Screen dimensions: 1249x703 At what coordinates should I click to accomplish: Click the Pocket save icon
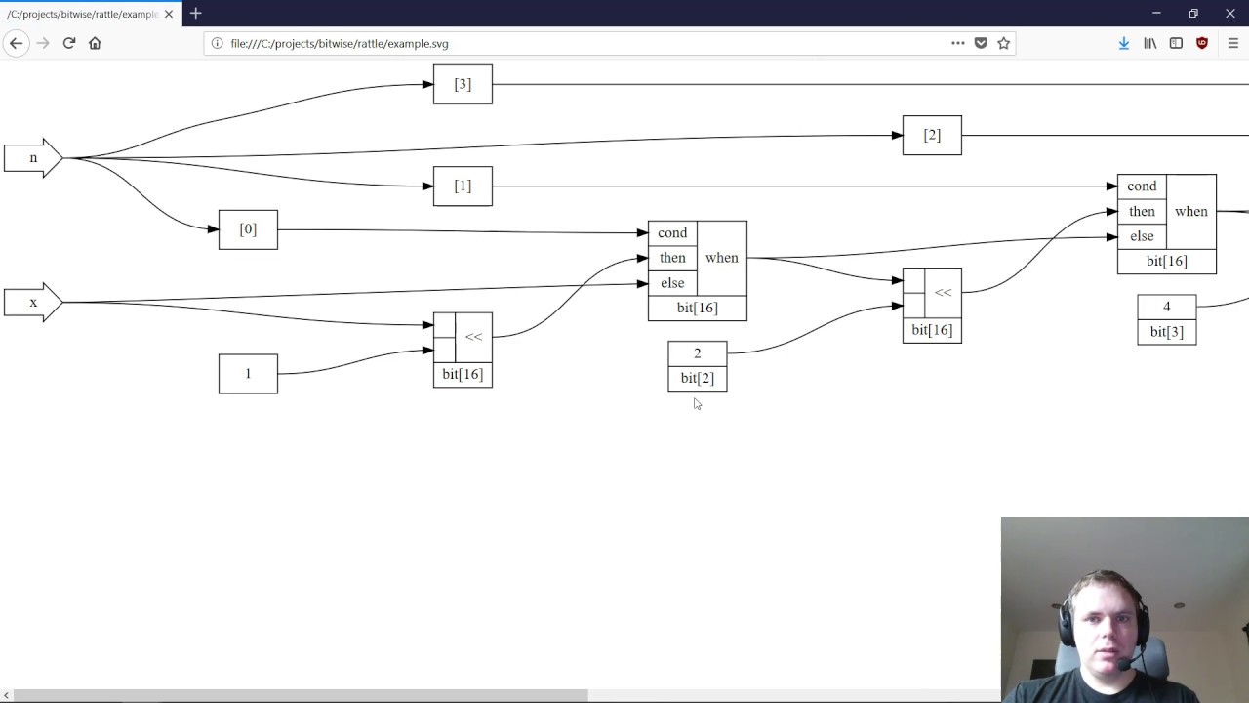tap(981, 43)
